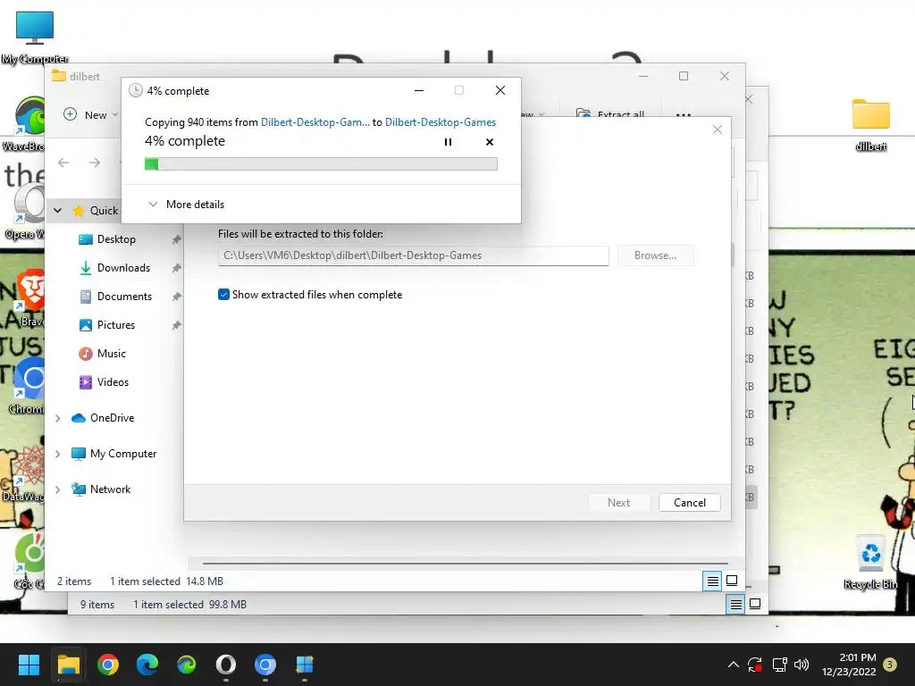Click the Next button in extract wizard

(x=618, y=502)
